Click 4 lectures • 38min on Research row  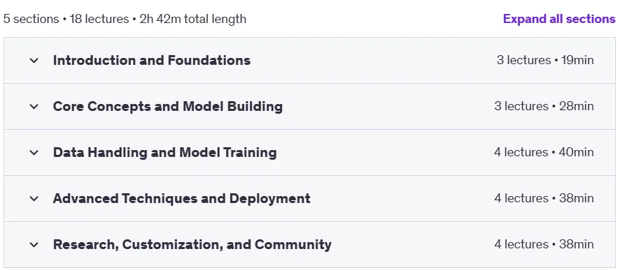(544, 244)
